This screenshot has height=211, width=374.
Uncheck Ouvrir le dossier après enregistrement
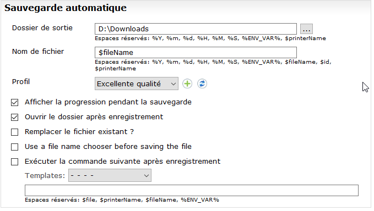click(x=14, y=117)
